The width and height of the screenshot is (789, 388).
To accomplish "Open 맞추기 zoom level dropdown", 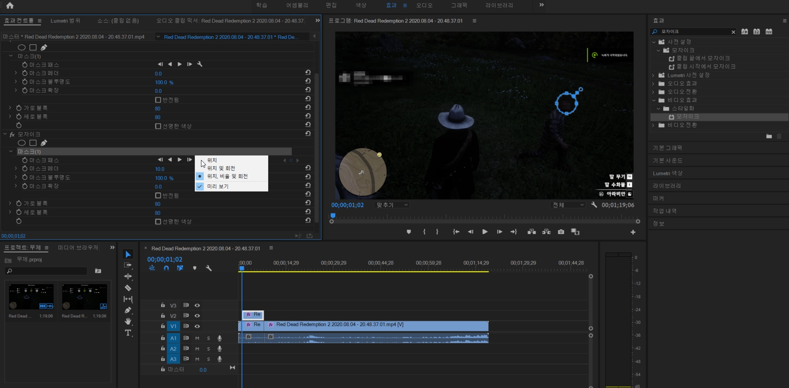I will (x=392, y=205).
